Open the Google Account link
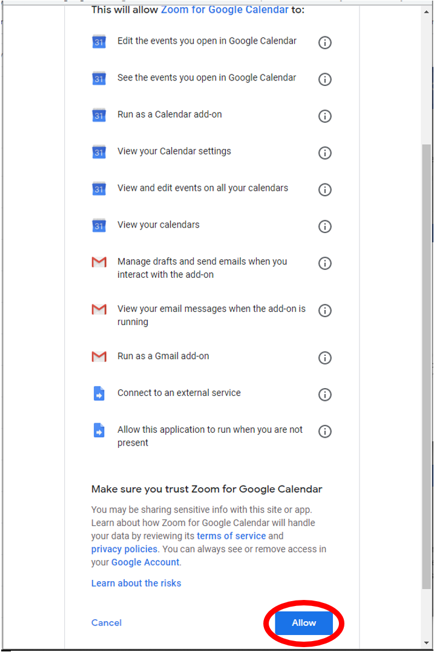Viewport: 434px width, 652px height. [x=145, y=562]
